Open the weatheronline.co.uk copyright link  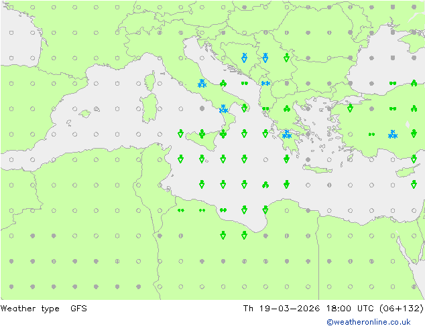coord(368,322)
